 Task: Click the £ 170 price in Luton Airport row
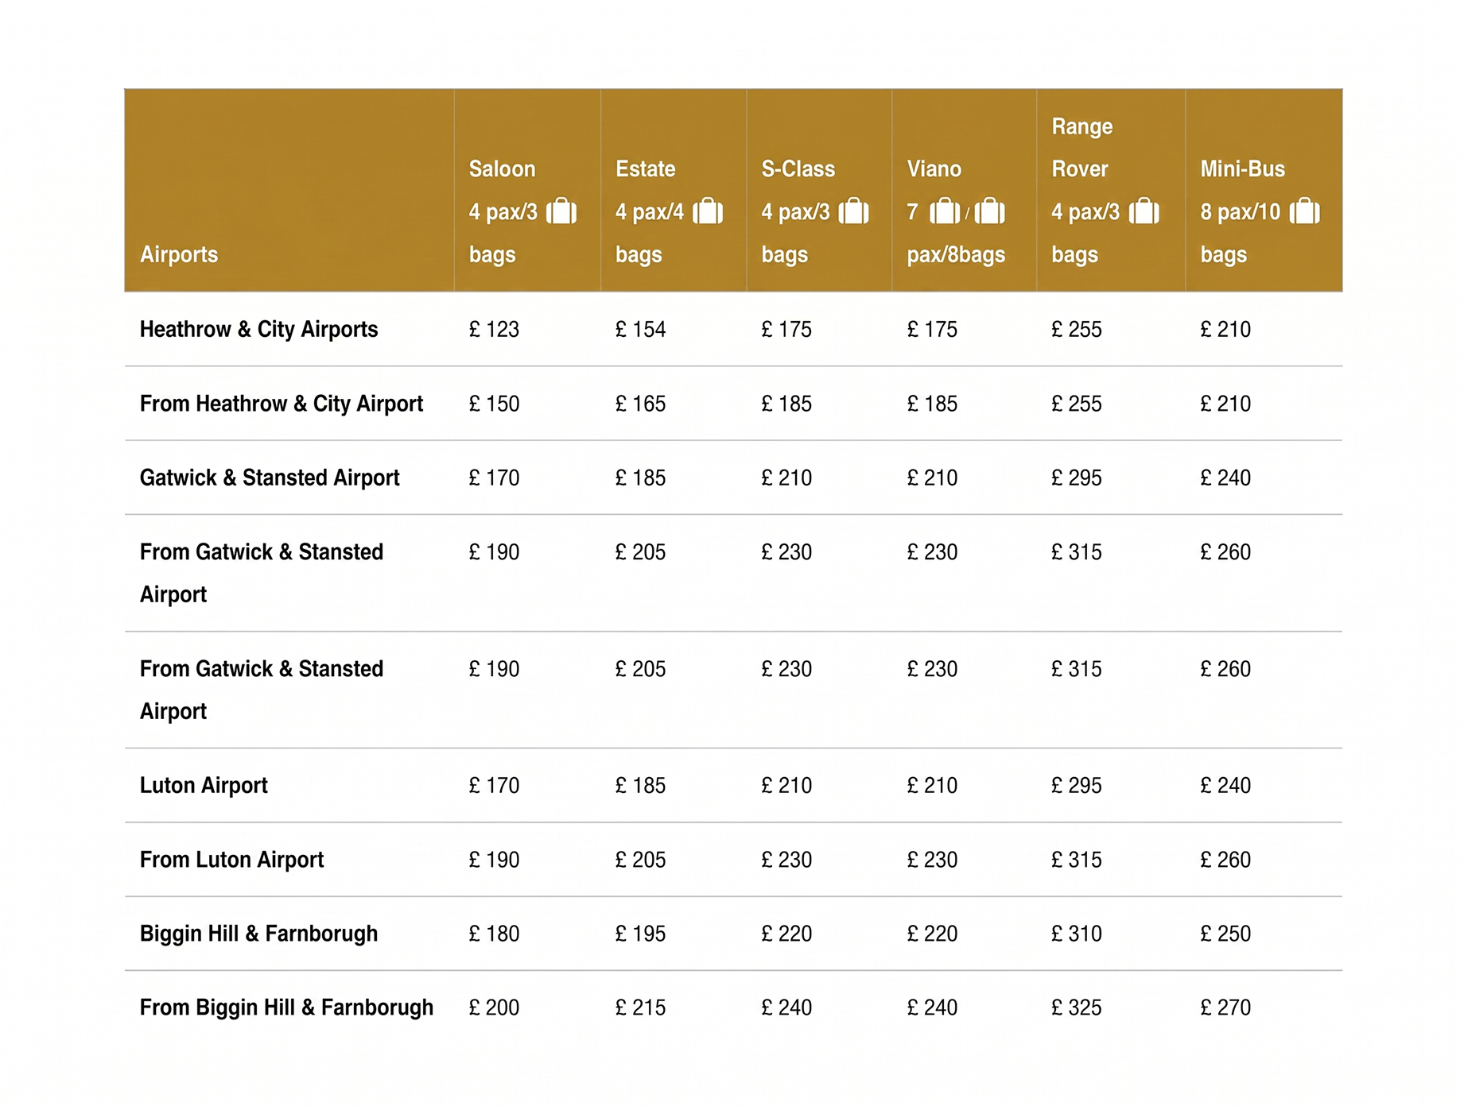[494, 785]
